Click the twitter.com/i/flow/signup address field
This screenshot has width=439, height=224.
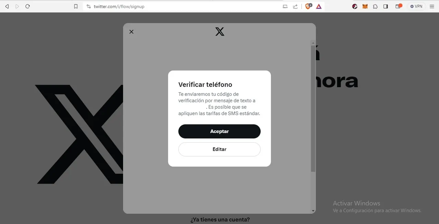point(185,6)
